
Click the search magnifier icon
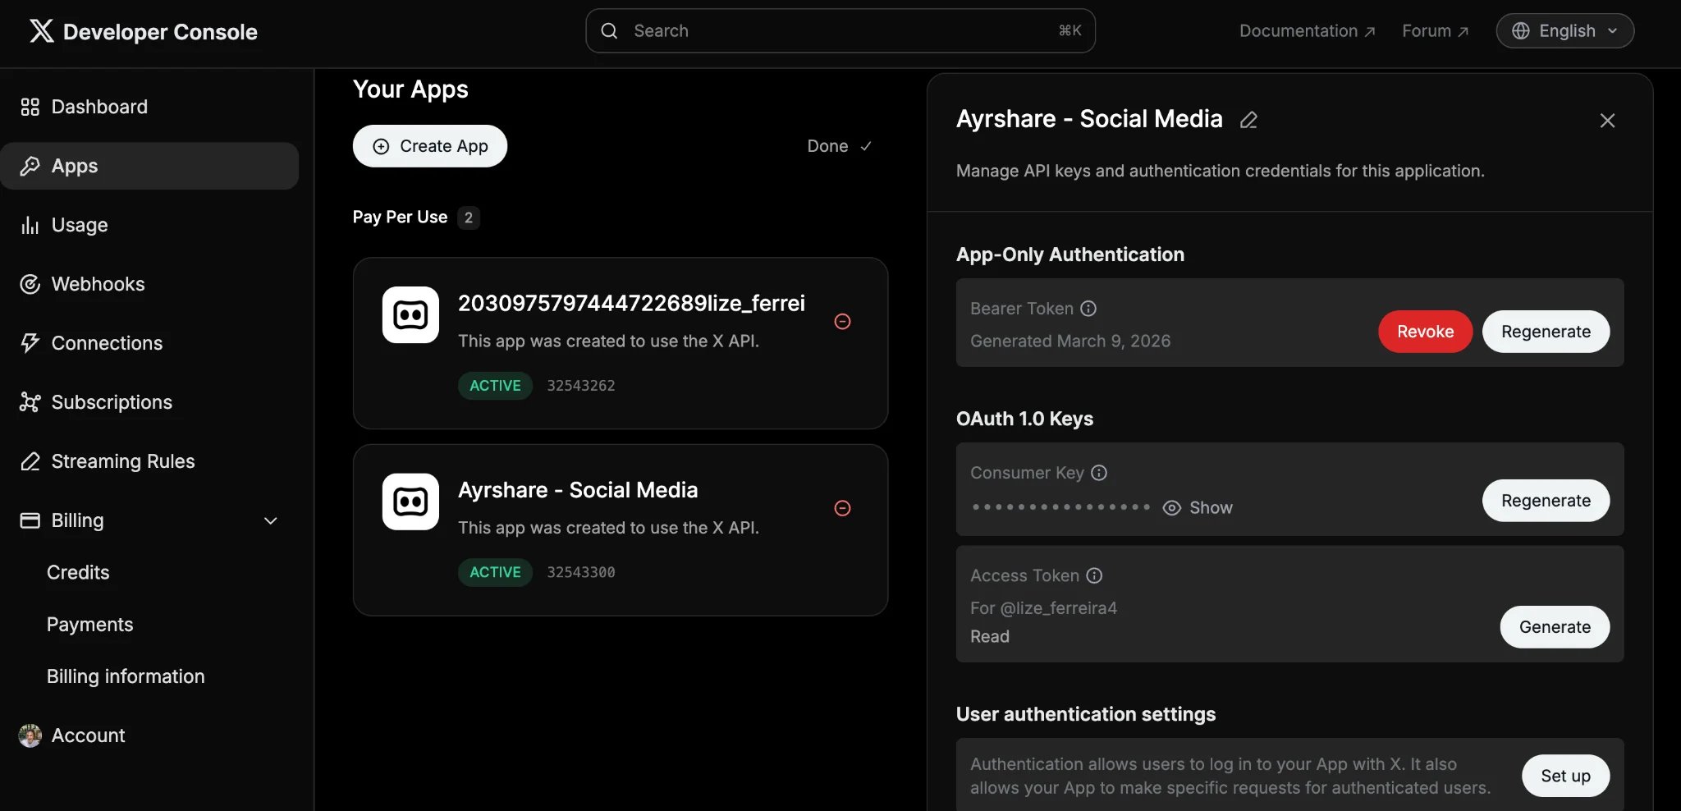(x=609, y=30)
